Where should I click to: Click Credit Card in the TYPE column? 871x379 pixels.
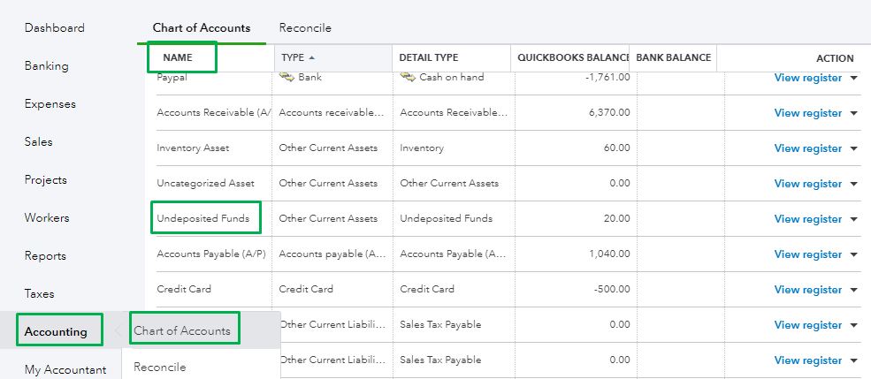306,289
